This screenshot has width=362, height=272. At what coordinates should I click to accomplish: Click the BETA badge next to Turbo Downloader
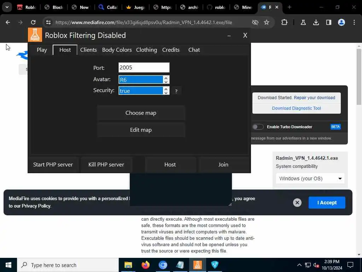click(x=335, y=127)
